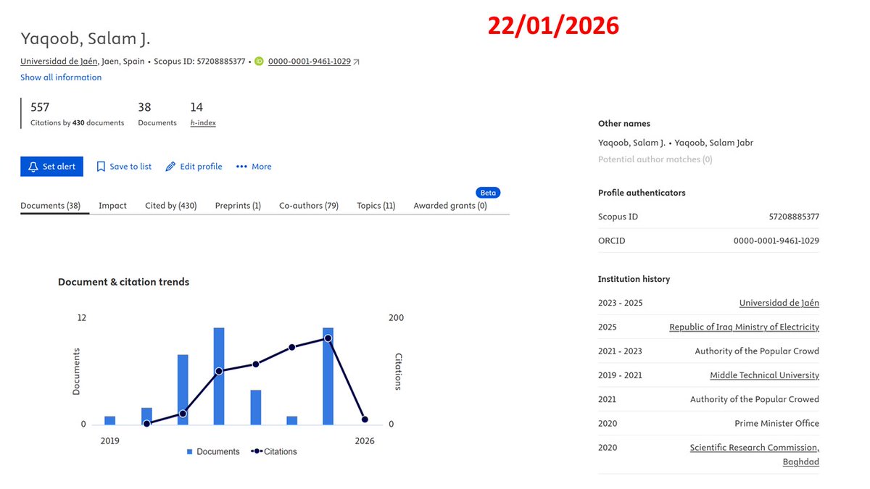Click Show all information
The width and height of the screenshot is (870, 489).
(x=61, y=78)
